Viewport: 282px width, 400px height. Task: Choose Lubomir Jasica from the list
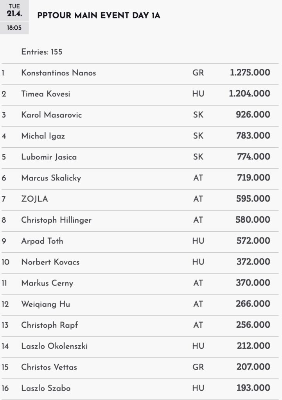click(x=49, y=157)
